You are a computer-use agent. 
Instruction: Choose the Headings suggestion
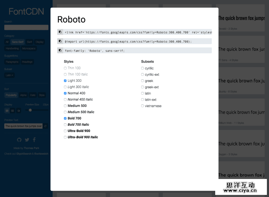[27, 62]
